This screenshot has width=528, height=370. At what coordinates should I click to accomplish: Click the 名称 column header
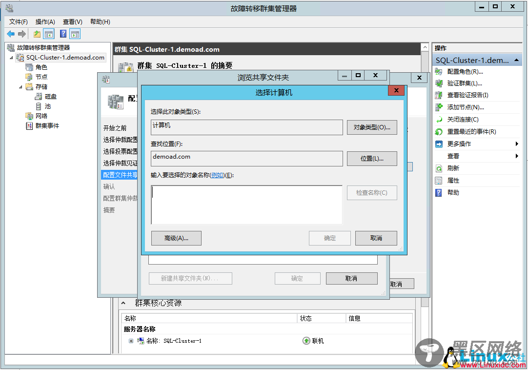[x=209, y=318]
